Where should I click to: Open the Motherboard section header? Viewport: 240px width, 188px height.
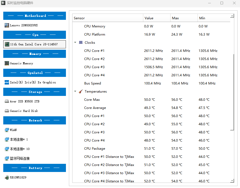[35, 16]
